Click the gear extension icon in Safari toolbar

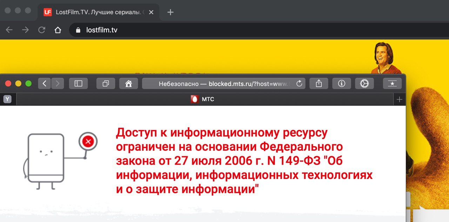pos(364,84)
